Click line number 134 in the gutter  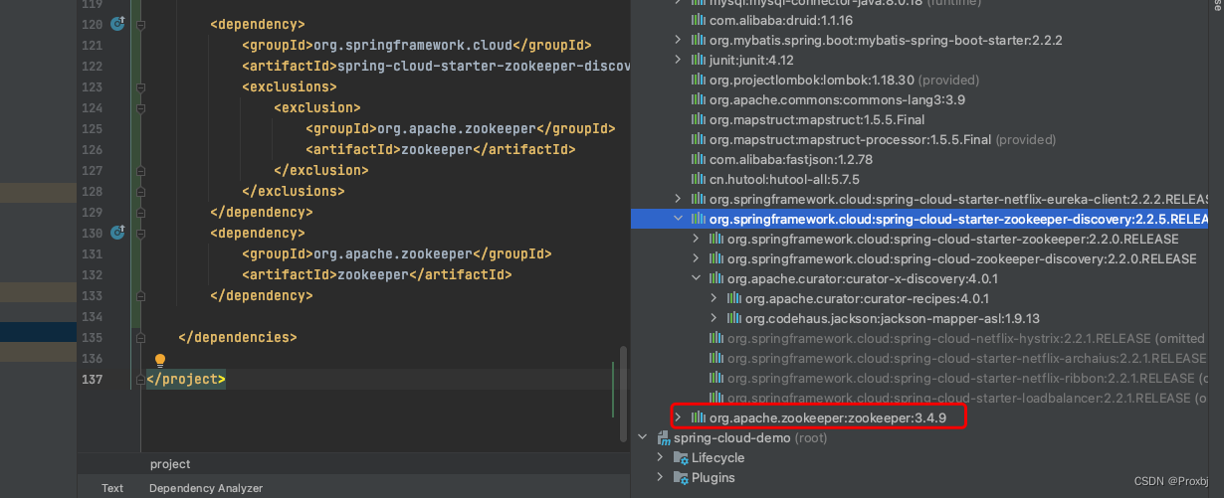click(92, 316)
